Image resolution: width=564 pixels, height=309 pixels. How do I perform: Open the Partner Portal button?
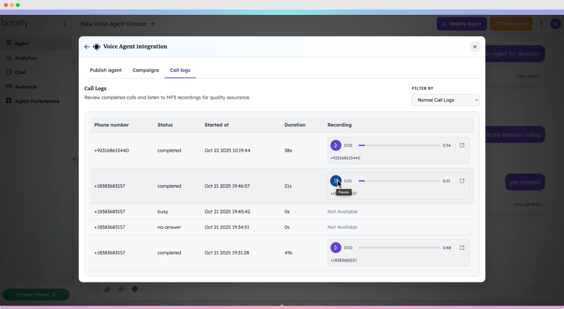(36, 295)
